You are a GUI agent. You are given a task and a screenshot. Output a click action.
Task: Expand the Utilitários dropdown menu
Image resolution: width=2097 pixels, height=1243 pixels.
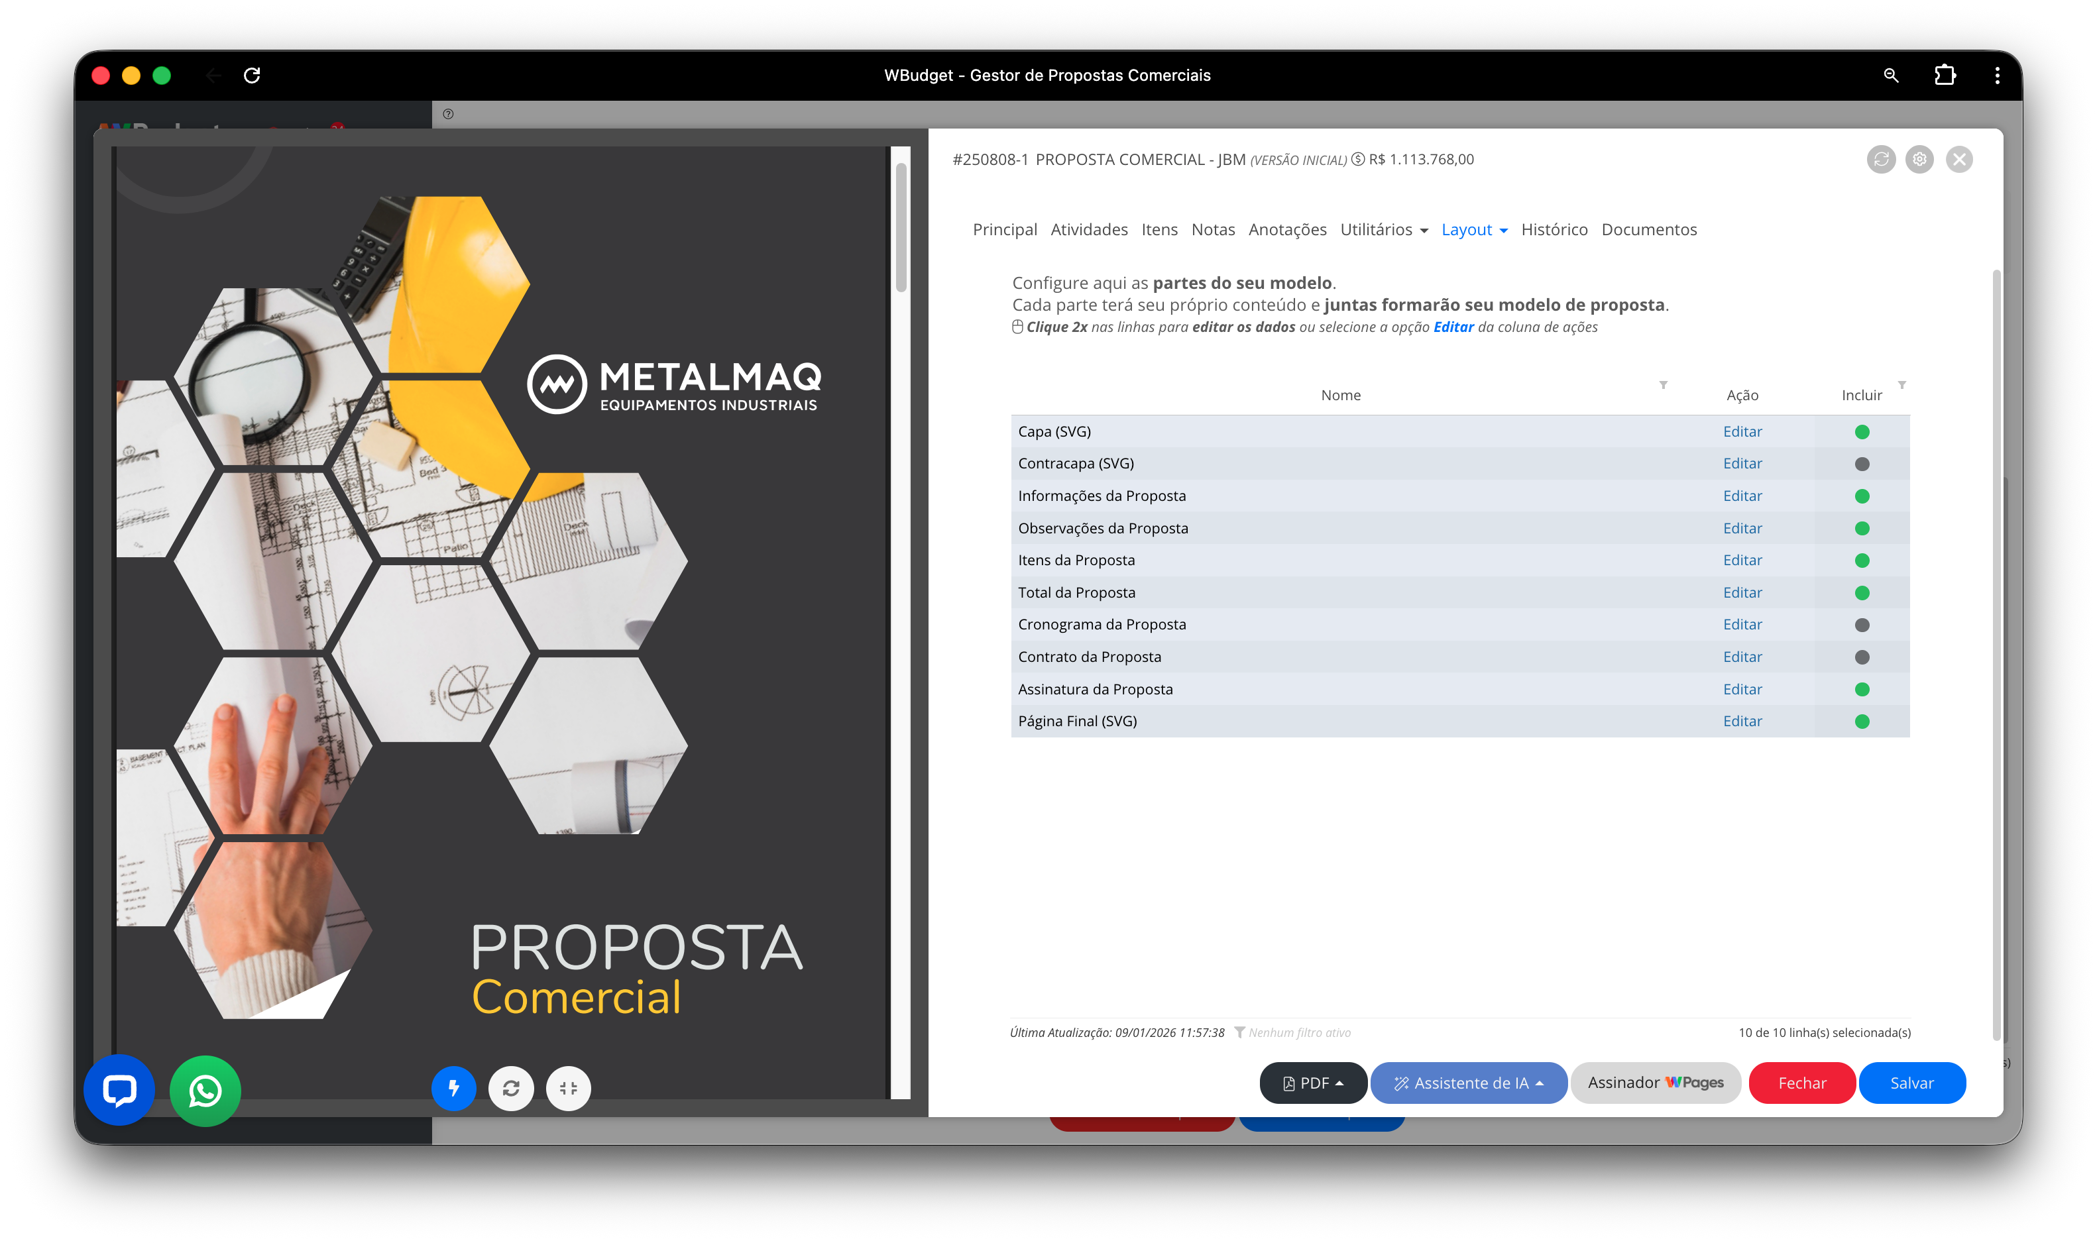1383,229
